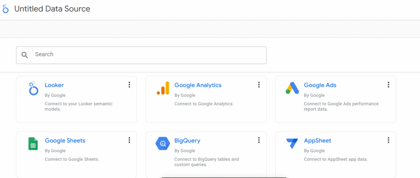Click the Google Sheets green icon
The height and width of the screenshot is (178, 420).
pos(33,144)
